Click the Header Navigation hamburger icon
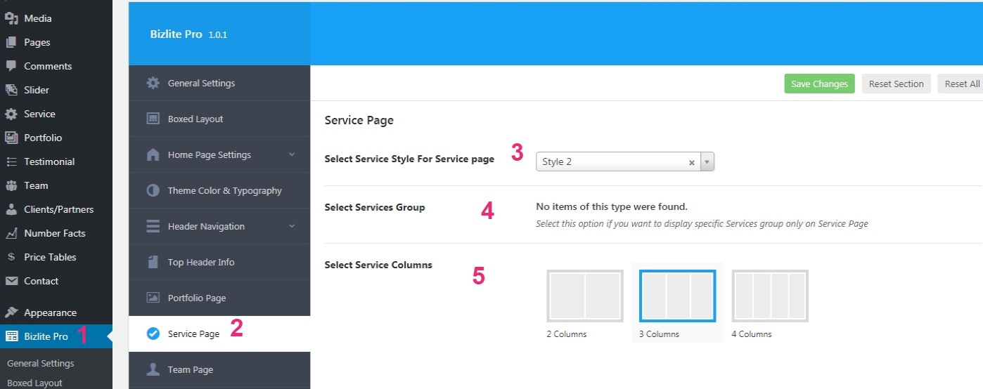983x389 pixels. click(153, 226)
